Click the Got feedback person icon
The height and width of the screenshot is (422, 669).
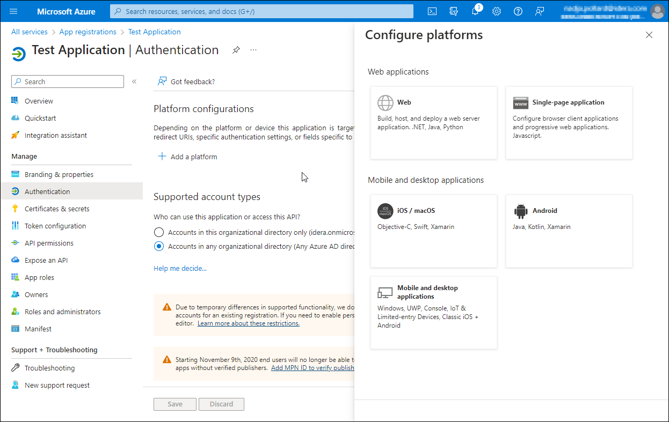pyautogui.click(x=162, y=82)
